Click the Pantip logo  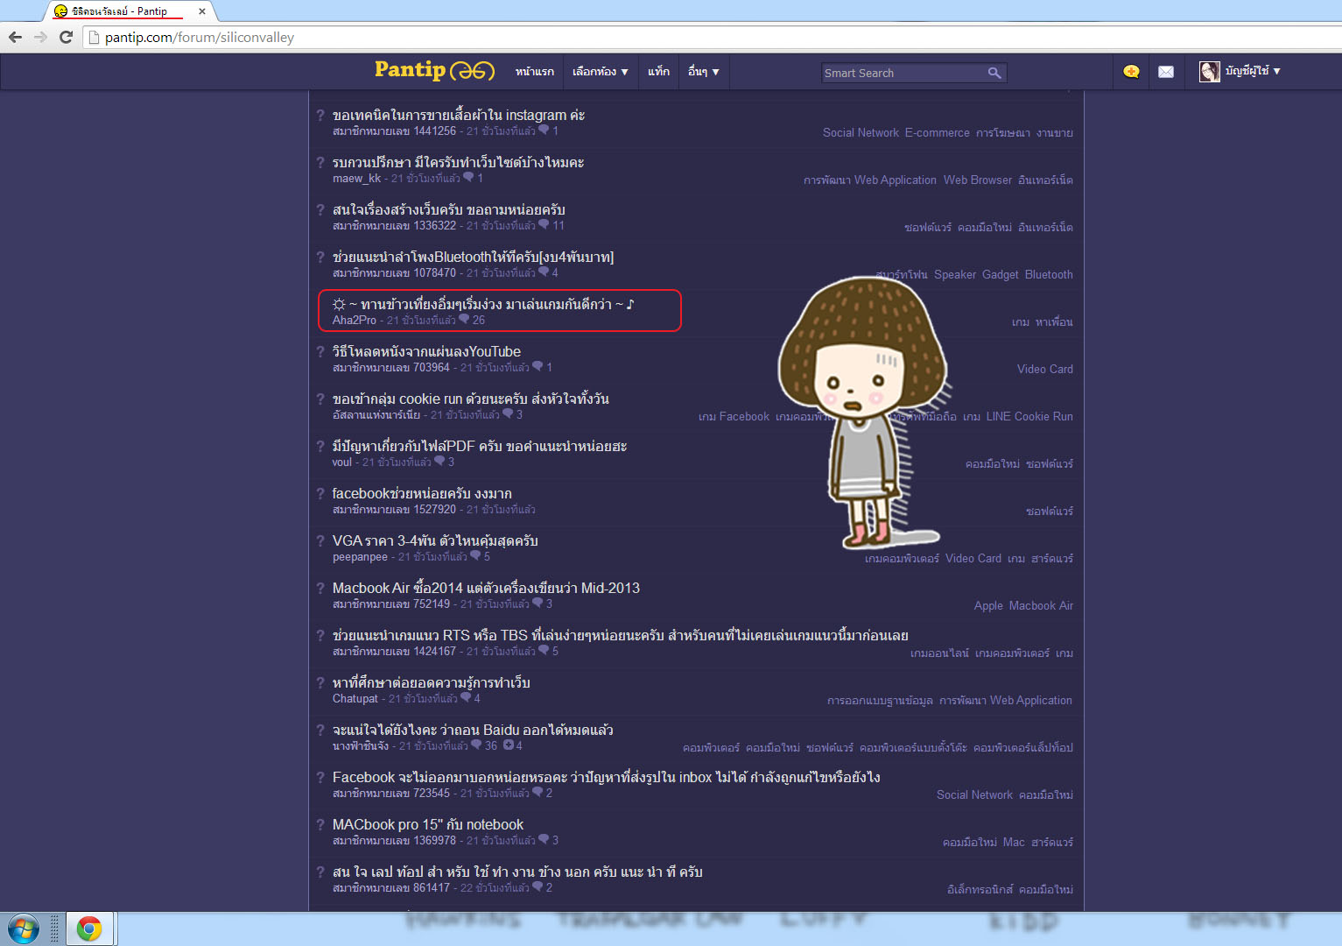click(x=434, y=70)
